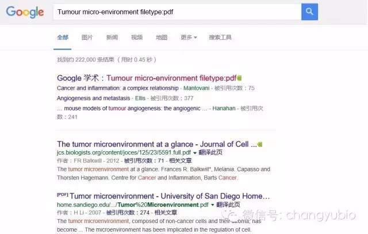Switch to the 新闻 tab

[x=112, y=37]
